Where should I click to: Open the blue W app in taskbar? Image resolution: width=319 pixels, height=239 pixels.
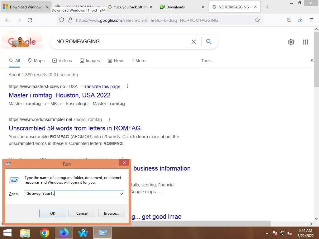pyautogui.click(x=83, y=233)
